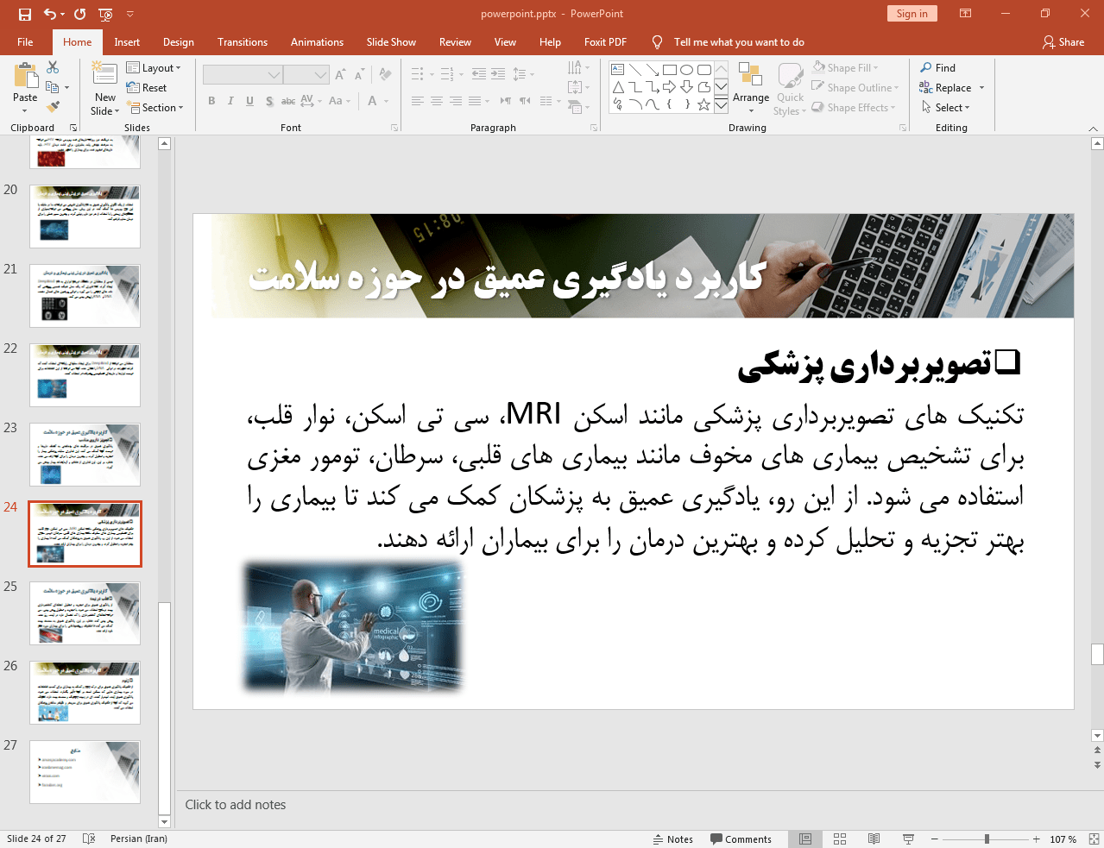Expand the Shapes gallery More arrow
This screenshot has height=848, width=1104.
[721, 104]
